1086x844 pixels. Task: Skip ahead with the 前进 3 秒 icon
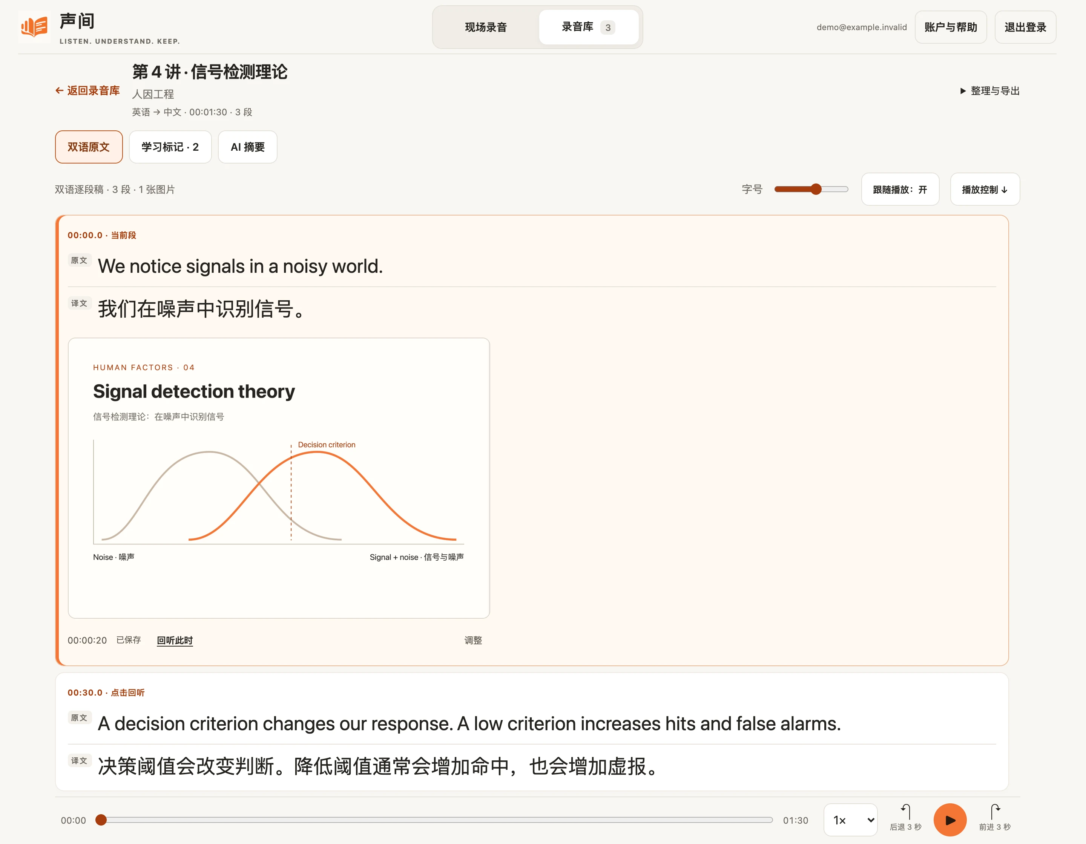(994, 818)
